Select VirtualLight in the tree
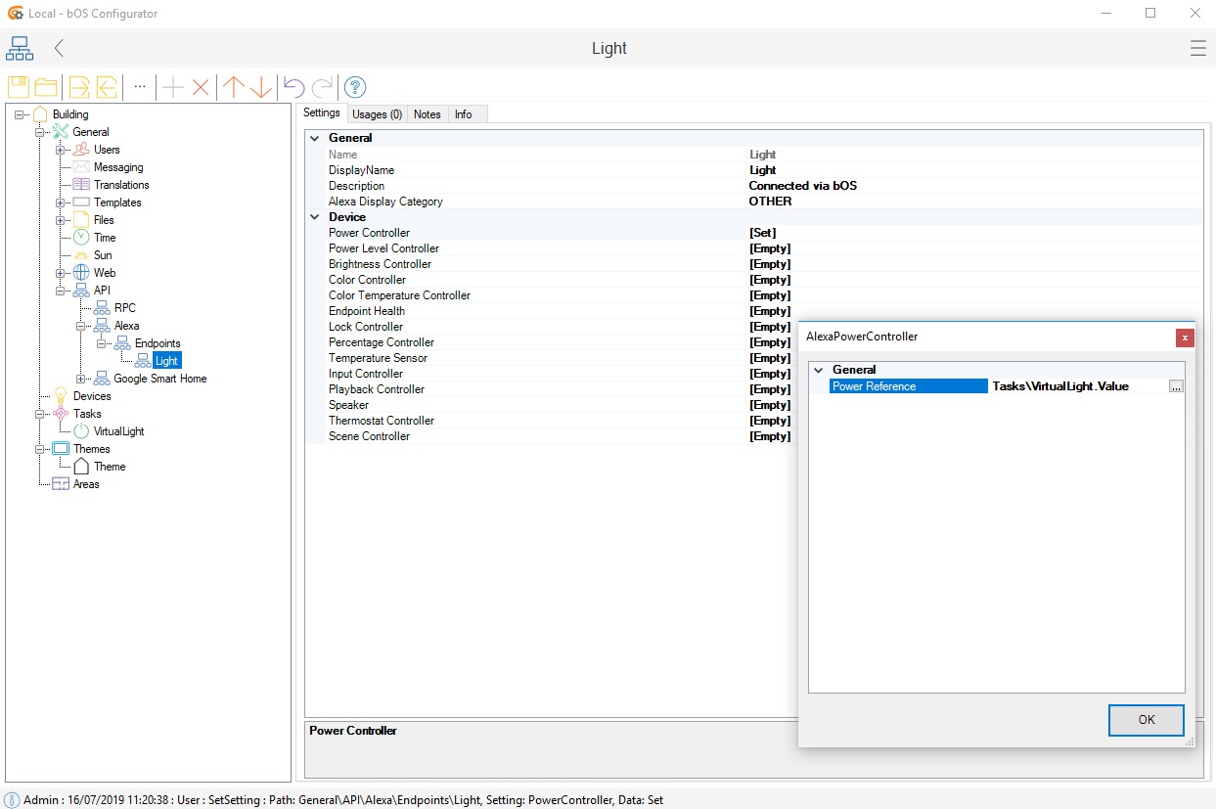Viewport: 1216px width, 809px height. click(x=118, y=431)
